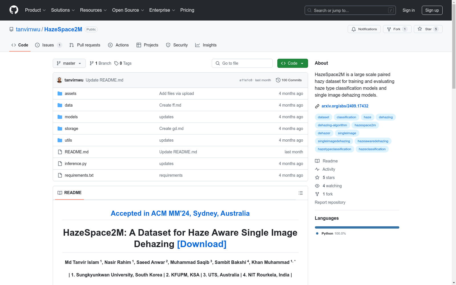Open the arxiv.org/abs/2409.17432 link
Screen dimensions: 456x285
[x=345, y=106]
